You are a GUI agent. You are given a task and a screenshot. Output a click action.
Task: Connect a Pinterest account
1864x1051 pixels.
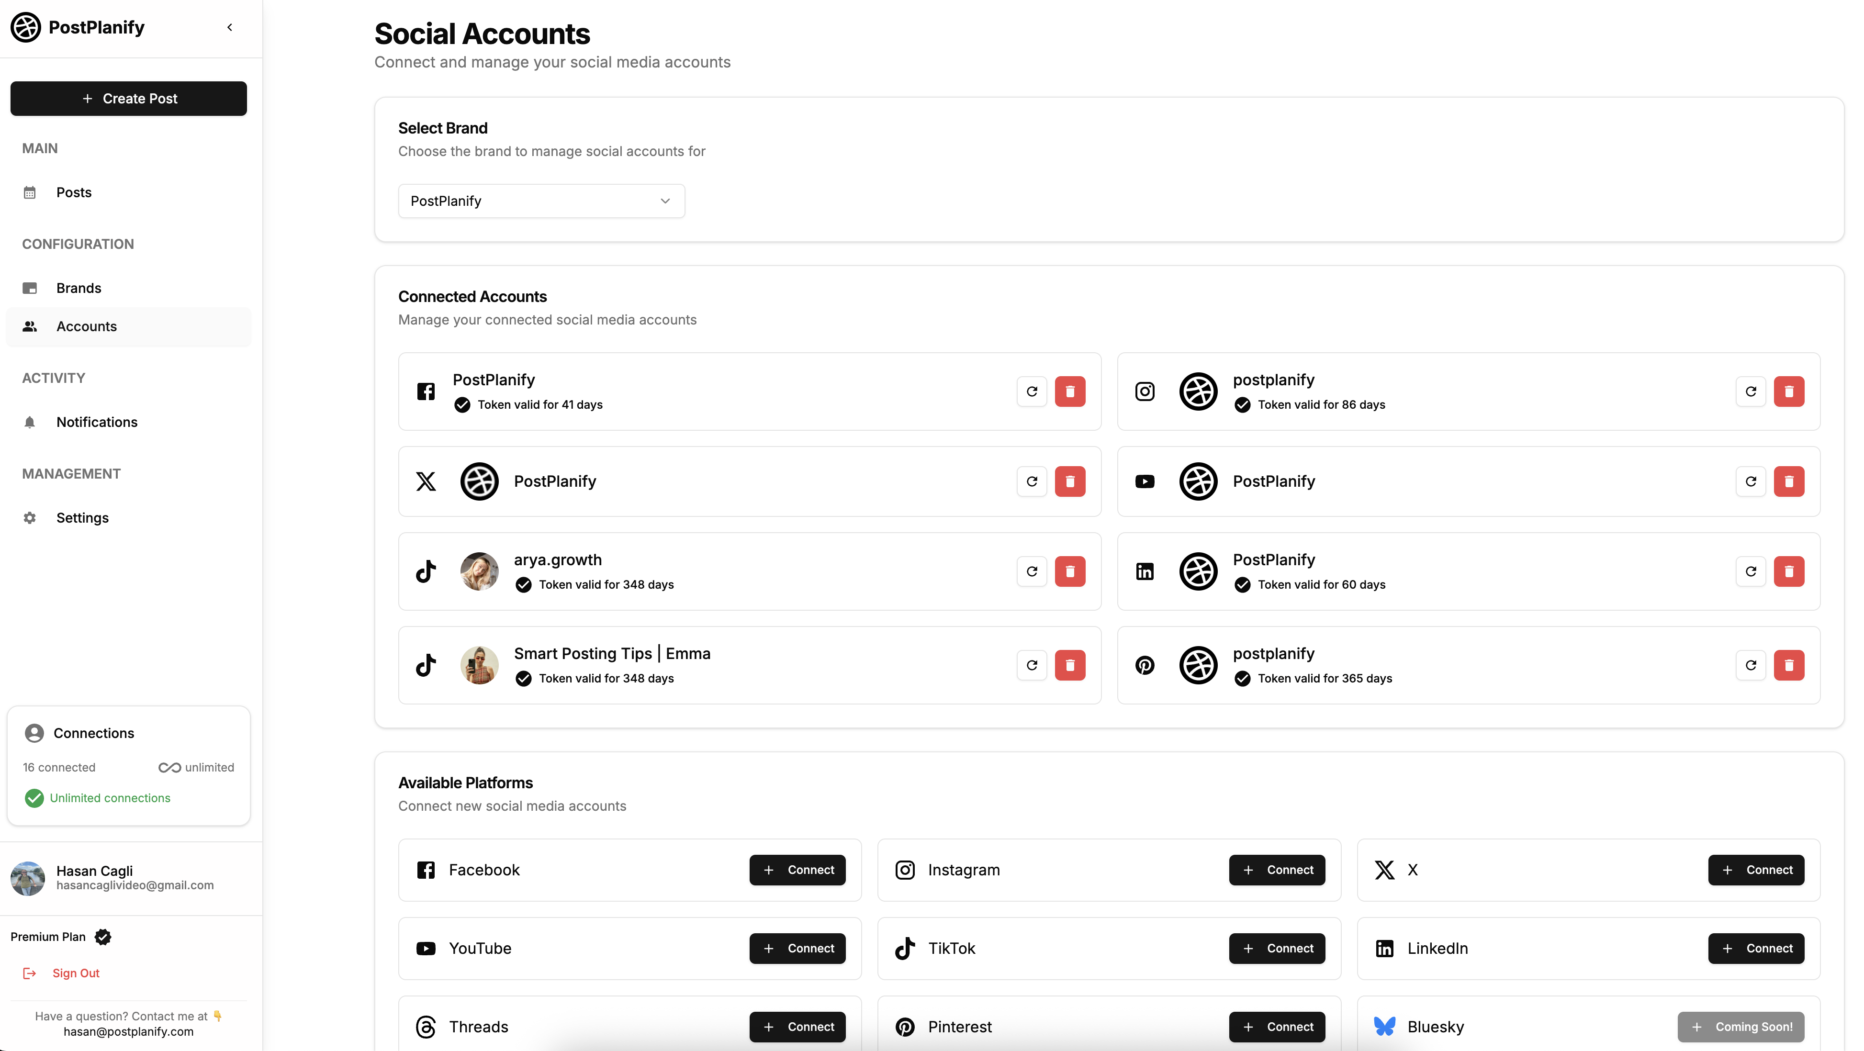pyautogui.click(x=1277, y=1027)
